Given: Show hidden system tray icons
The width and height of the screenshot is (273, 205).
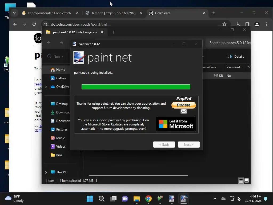Looking at the screenshot, I should [215, 199].
